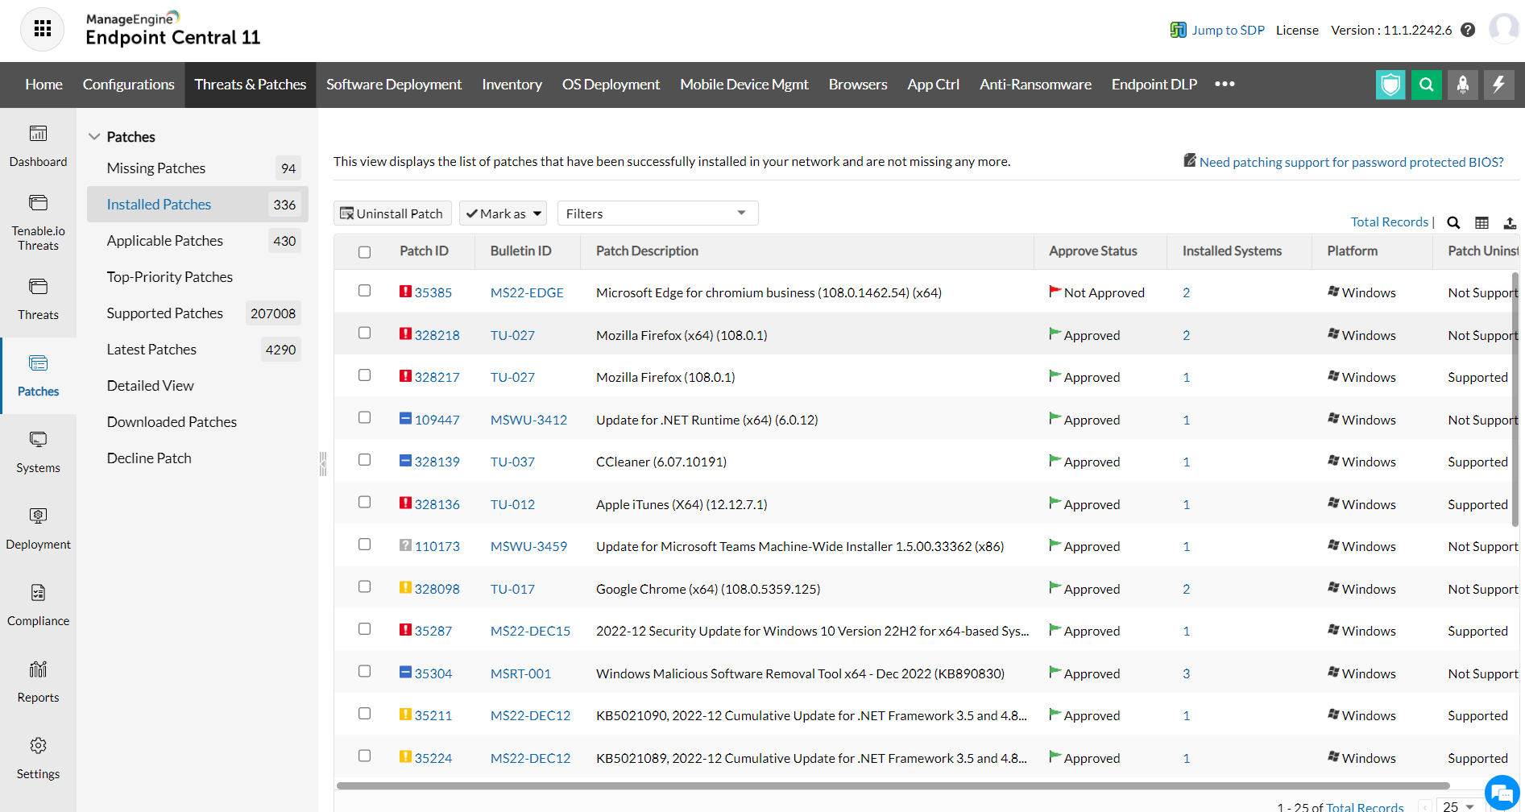Open Systems section in sidebar
Image resolution: width=1525 pixels, height=812 pixels.
click(38, 452)
